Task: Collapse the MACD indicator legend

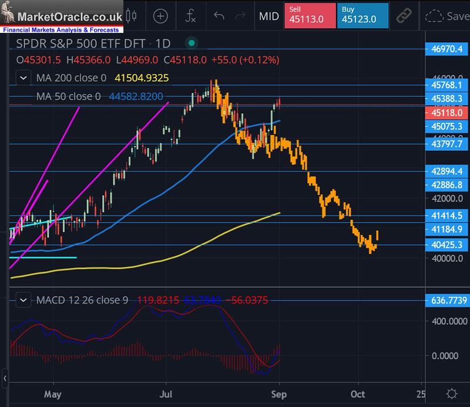Action: click(23, 300)
